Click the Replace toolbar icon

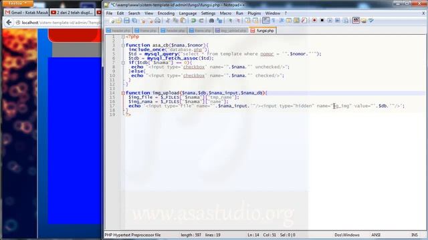(x=219, y=21)
